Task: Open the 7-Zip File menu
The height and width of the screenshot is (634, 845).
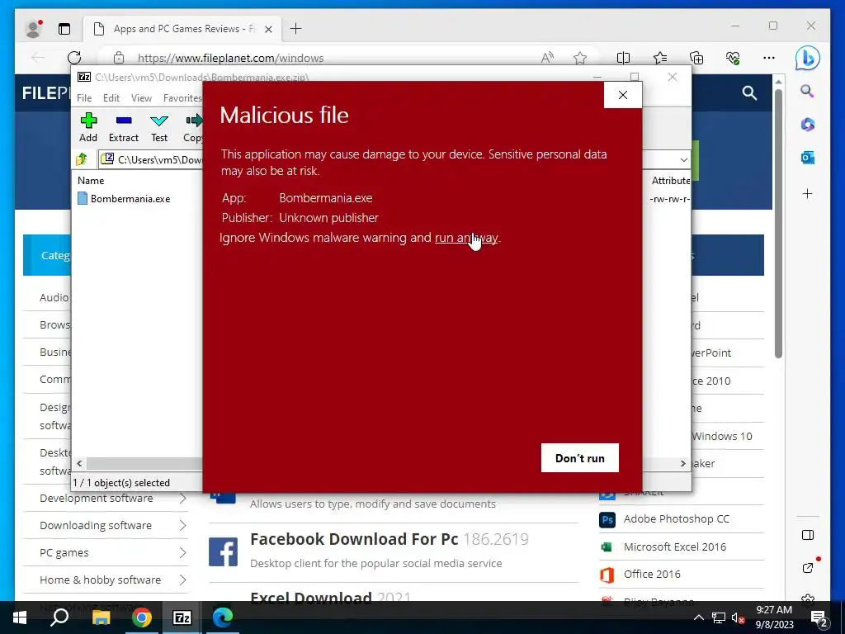Action: click(84, 98)
